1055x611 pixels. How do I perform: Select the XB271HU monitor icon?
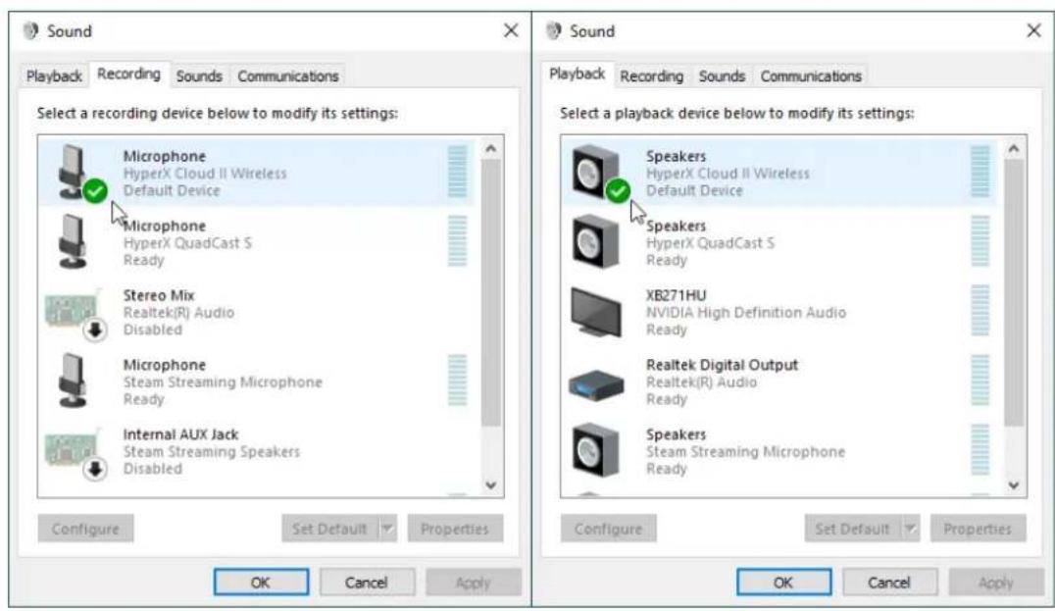[596, 312]
